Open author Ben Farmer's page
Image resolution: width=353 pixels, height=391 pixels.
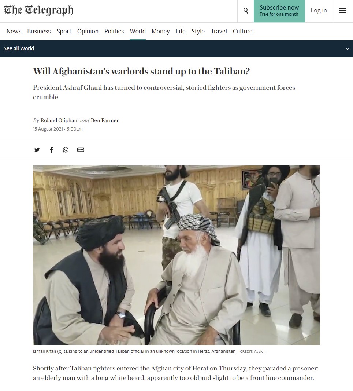[105, 120]
